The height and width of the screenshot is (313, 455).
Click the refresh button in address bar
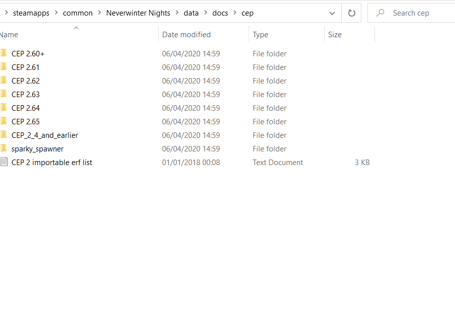coord(351,13)
